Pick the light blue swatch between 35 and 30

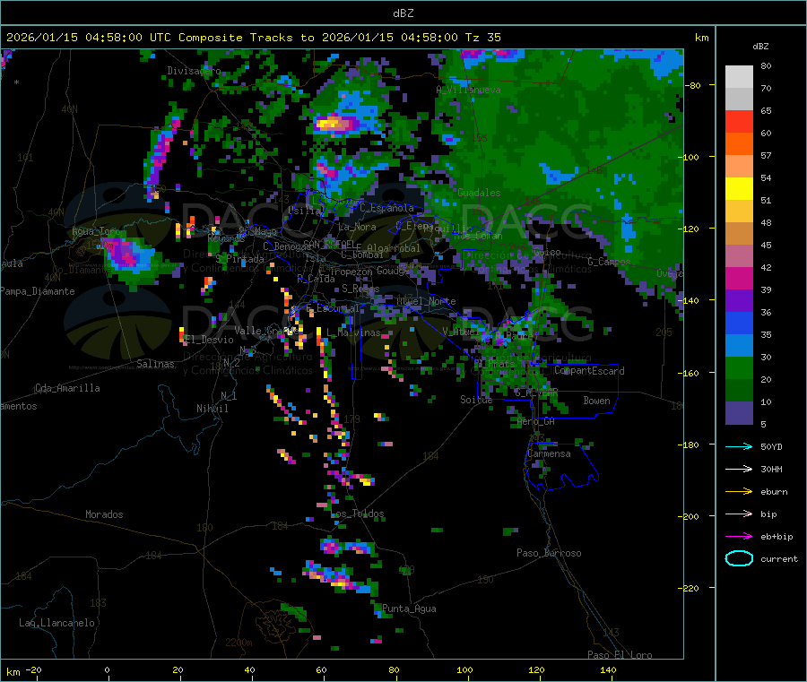pyautogui.click(x=739, y=346)
